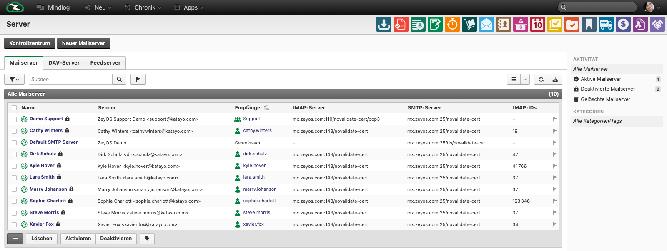This screenshot has height=251, width=667.
Task: Check the Kyle Hover row checkbox
Action: [x=14, y=166]
